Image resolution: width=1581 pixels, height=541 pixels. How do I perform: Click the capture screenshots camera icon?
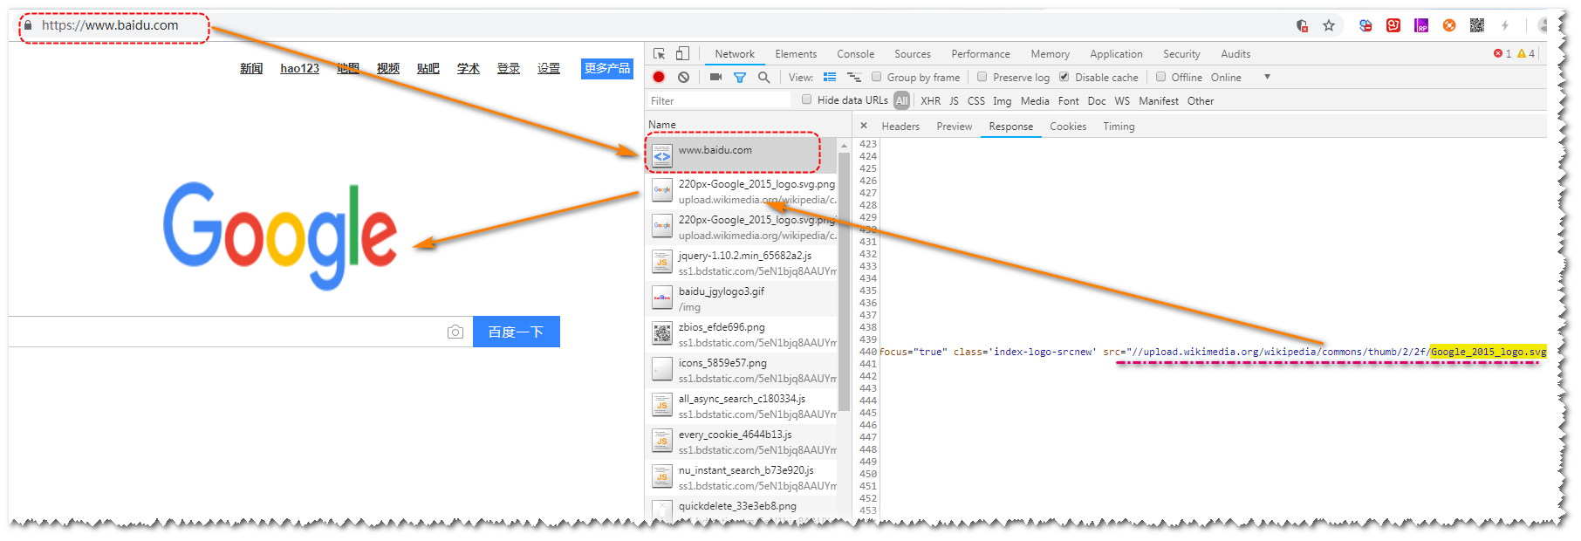pyautogui.click(x=715, y=77)
